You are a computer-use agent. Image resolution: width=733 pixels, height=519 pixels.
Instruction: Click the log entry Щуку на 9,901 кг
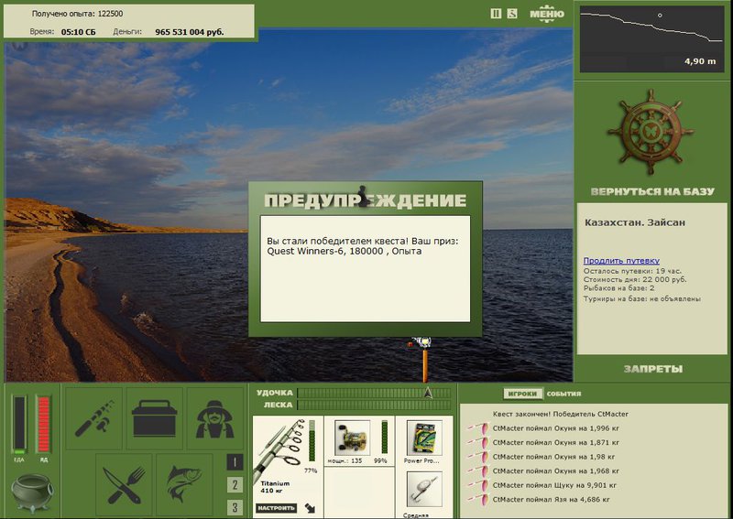pyautogui.click(x=554, y=485)
